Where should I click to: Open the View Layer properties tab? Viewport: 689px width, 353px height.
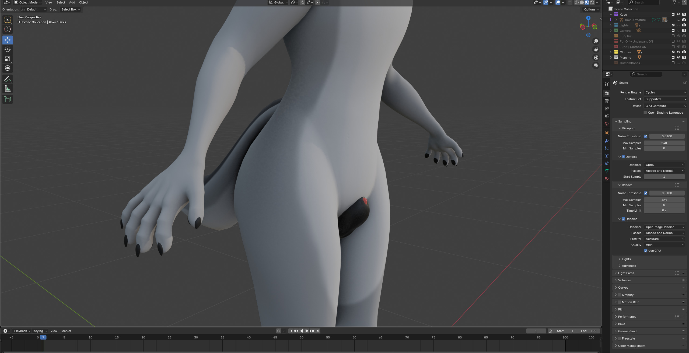point(606,108)
